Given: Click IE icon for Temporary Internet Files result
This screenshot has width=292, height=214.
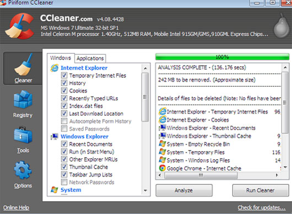Looking at the screenshot, I should pos(163,111).
